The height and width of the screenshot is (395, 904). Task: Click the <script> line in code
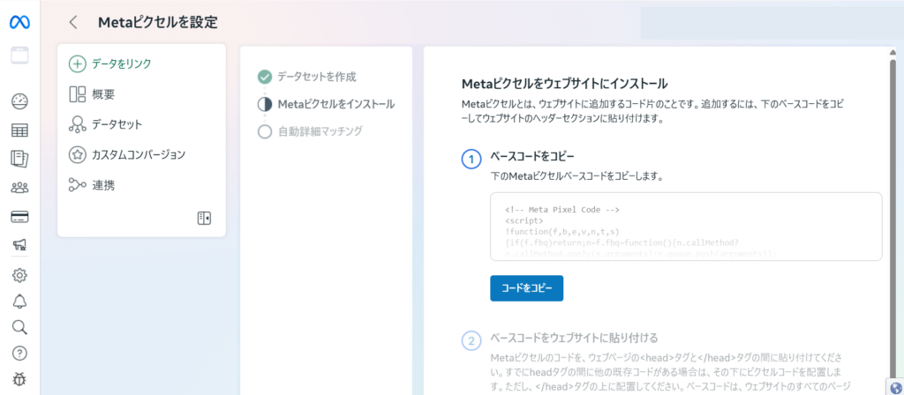[524, 220]
